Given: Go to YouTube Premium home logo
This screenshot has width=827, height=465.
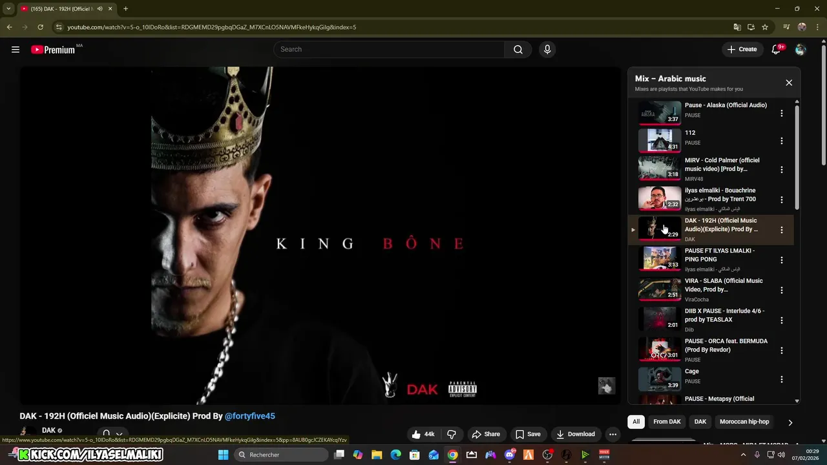Looking at the screenshot, I should 54,49.
